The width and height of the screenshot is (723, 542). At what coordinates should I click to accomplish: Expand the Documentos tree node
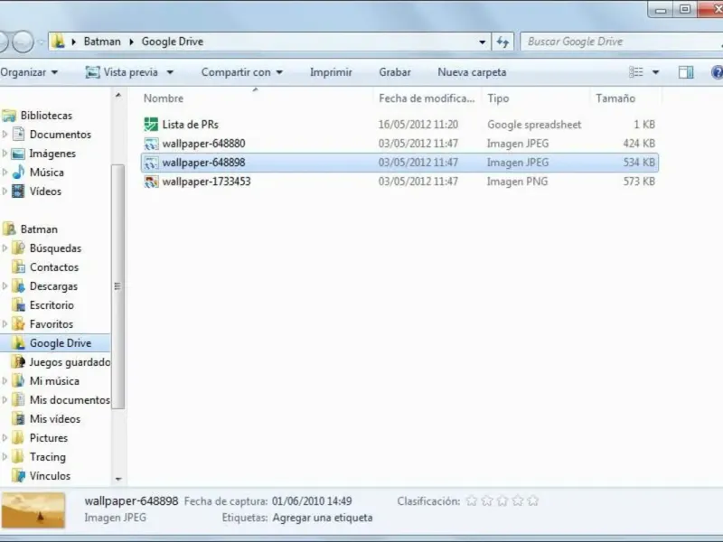[x=5, y=134]
